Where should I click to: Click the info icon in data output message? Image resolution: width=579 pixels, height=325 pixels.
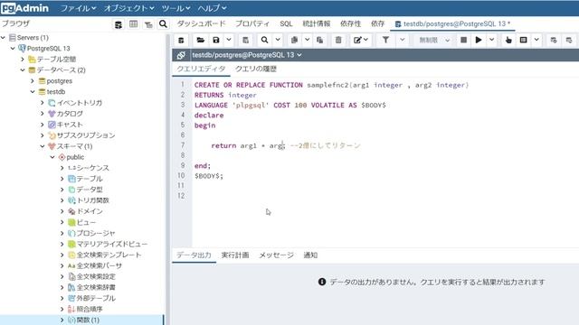click(322, 282)
